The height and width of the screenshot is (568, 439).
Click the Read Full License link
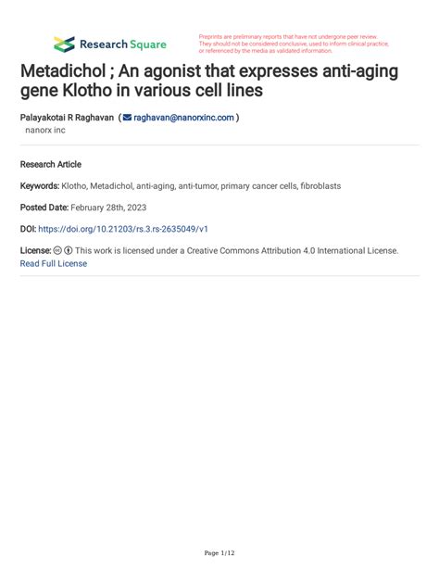(x=54, y=263)
